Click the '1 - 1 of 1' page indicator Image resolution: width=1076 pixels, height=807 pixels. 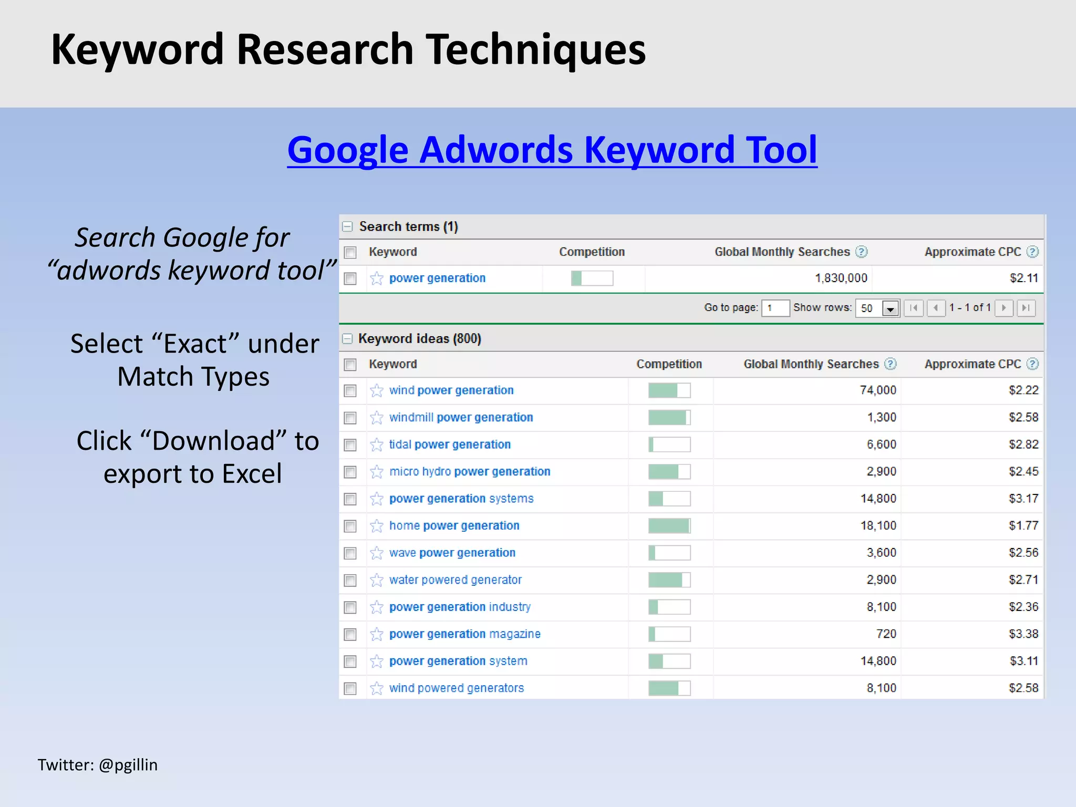click(969, 307)
